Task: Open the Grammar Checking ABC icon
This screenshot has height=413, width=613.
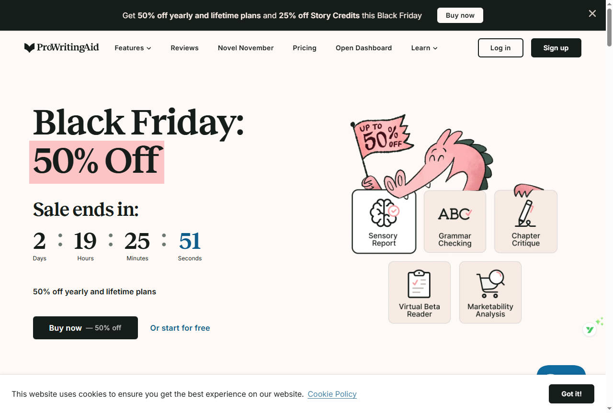Action: tap(454, 213)
